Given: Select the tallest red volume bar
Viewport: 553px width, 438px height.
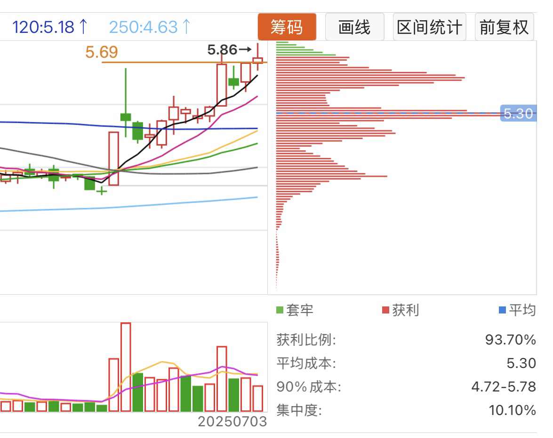Looking at the screenshot, I should [x=126, y=367].
